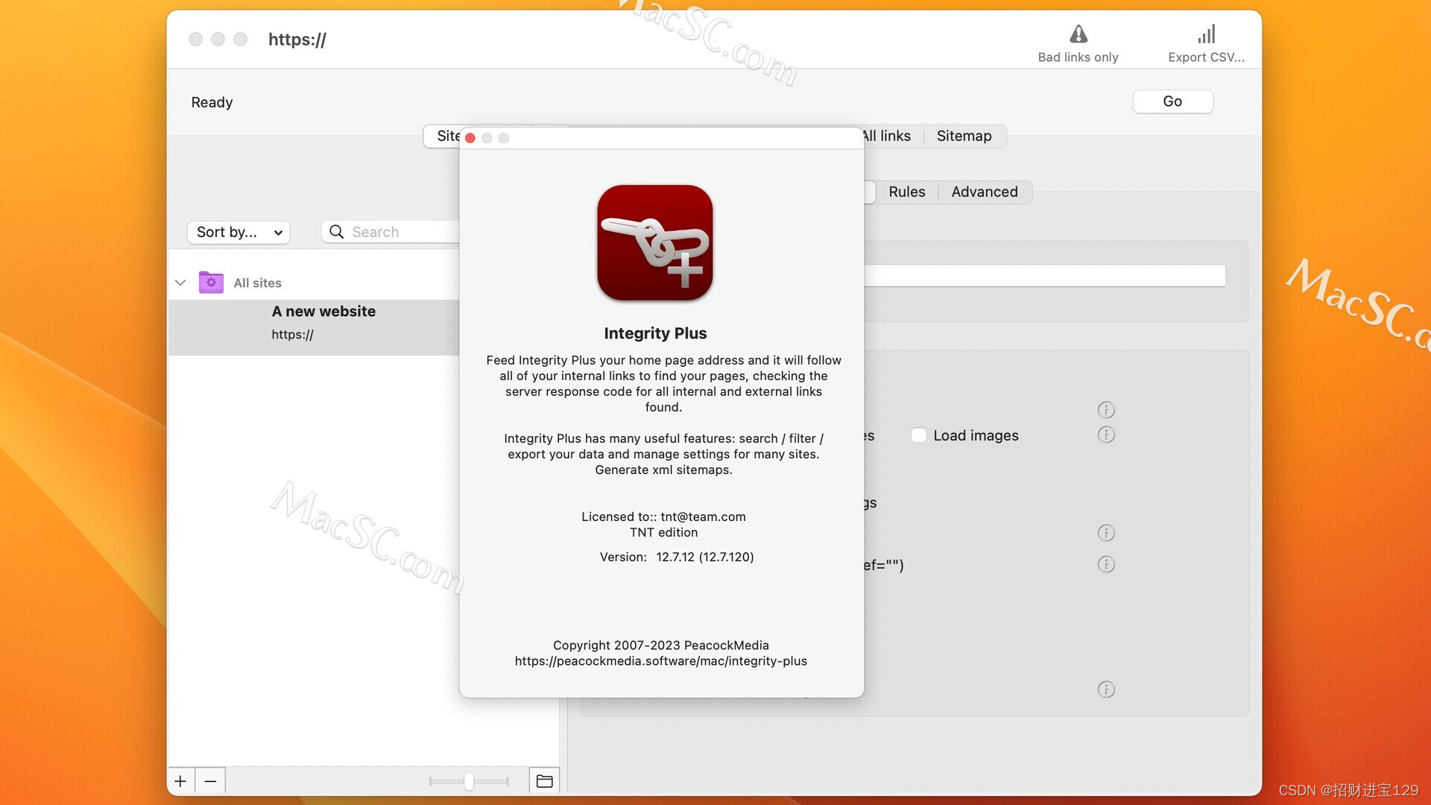Toggle Bad links only filter
Screen dimensions: 1431x805
pyautogui.click(x=1078, y=43)
